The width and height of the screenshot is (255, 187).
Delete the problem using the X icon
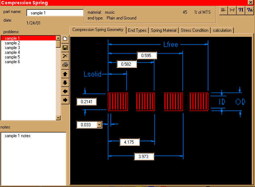[65, 56]
